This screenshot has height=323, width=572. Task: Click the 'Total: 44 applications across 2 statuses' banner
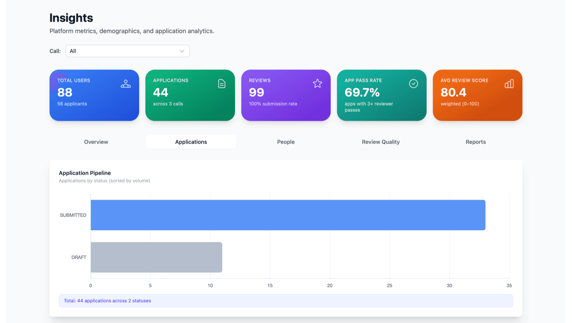(x=286, y=301)
